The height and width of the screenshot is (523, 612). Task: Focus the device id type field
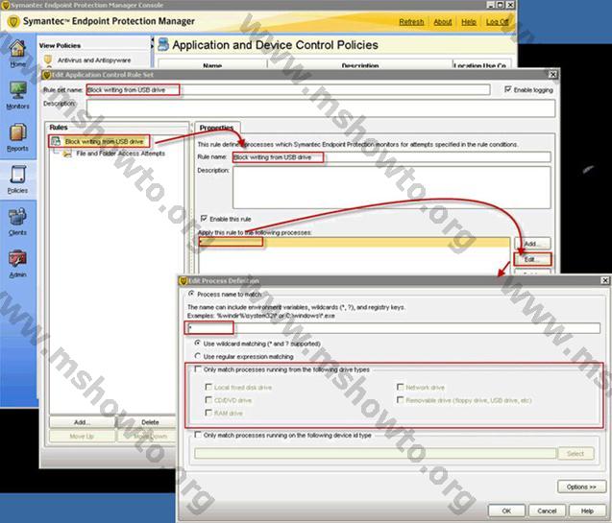tap(376, 453)
